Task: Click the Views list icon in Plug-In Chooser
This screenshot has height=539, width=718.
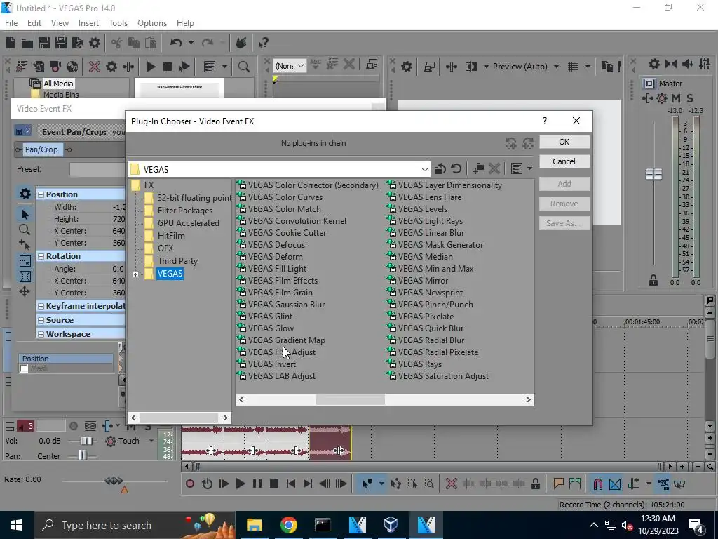Action: [517, 169]
